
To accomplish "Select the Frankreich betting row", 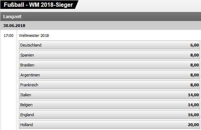I will coord(109,85).
